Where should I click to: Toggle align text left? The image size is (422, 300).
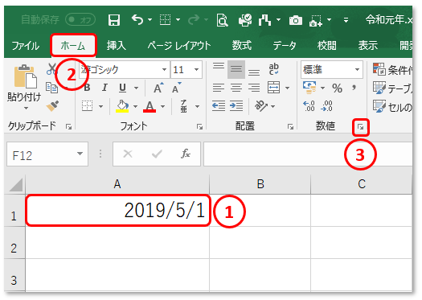pyautogui.click(x=219, y=88)
